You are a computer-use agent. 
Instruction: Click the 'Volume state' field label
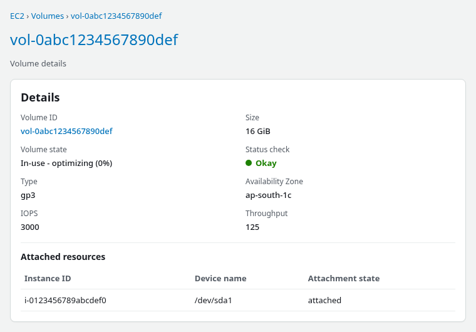pos(44,150)
